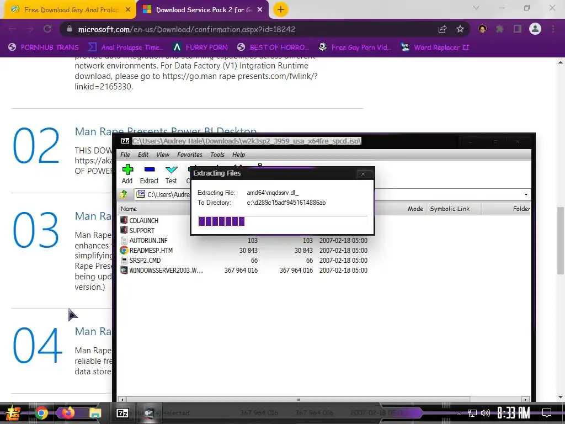The height and width of the screenshot is (424, 565).
Task: Click the icon beside SRSP2.CMD
Action: click(124, 261)
